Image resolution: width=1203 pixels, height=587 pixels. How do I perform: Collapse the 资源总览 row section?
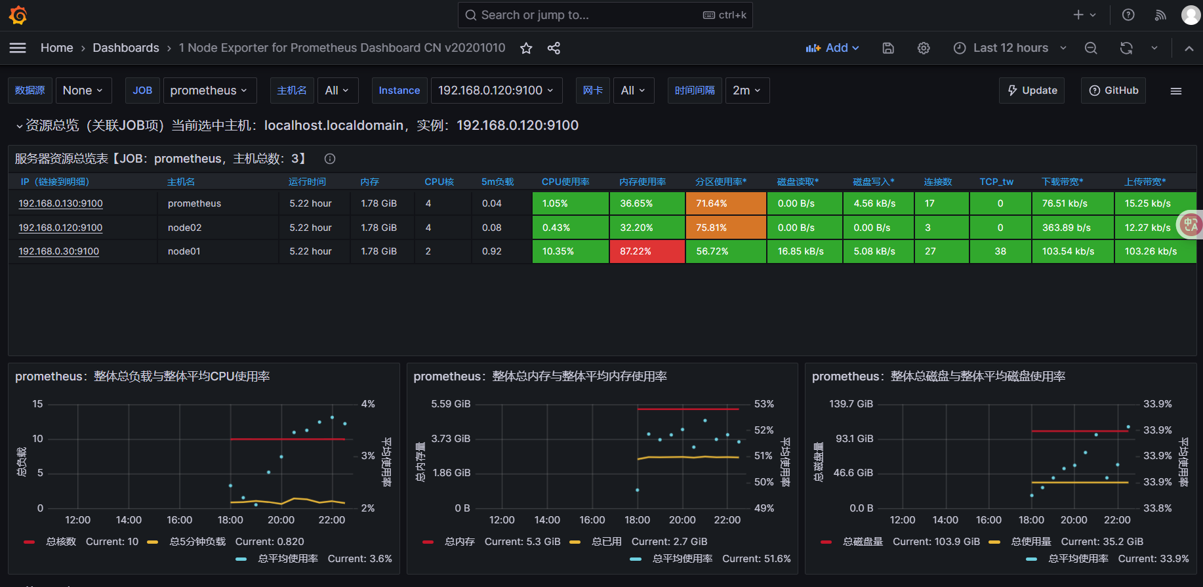click(20, 126)
